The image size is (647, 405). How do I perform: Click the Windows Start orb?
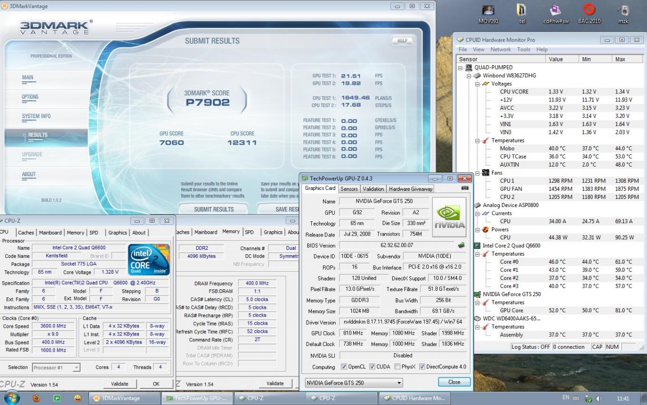[12, 398]
